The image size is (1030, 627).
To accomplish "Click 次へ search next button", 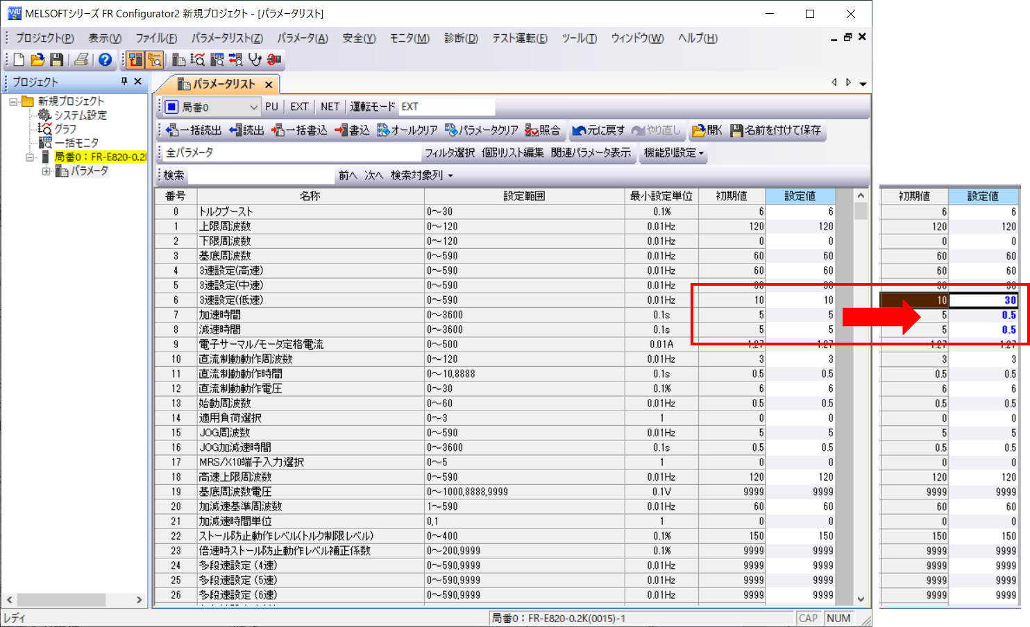I will click(x=373, y=175).
